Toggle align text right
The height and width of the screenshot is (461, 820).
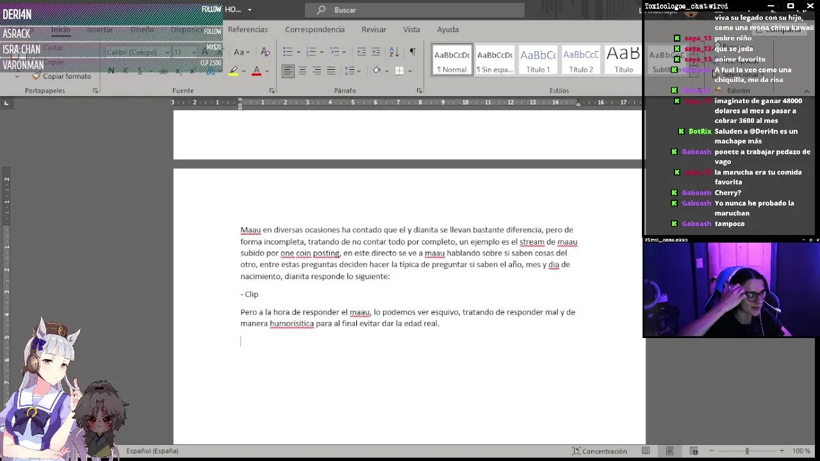pyautogui.click(x=316, y=71)
